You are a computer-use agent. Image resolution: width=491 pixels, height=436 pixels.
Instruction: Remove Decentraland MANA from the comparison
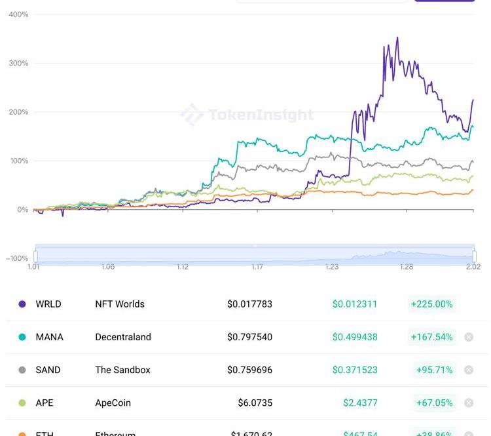tap(469, 337)
